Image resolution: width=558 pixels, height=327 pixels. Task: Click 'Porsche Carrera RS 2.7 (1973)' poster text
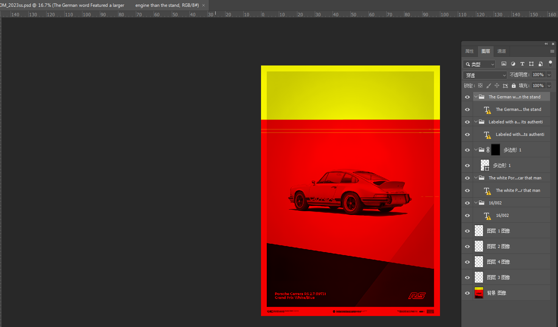pos(300,294)
